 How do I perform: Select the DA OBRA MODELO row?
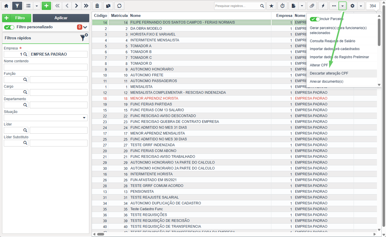pyautogui.click(x=199, y=29)
